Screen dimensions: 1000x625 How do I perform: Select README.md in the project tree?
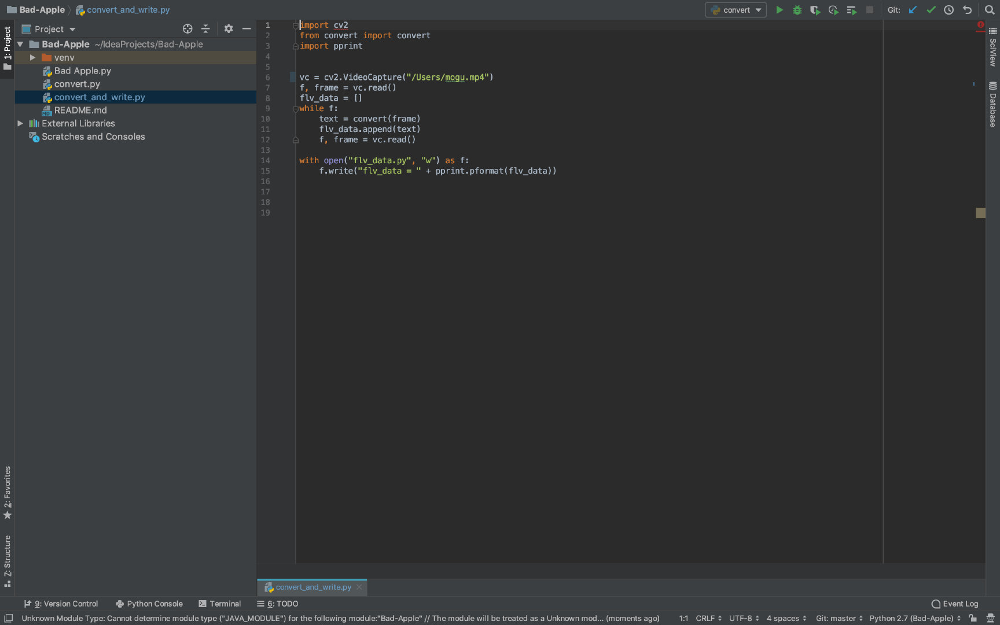coord(80,110)
